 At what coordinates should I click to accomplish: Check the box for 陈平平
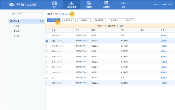[x=47, y=36]
